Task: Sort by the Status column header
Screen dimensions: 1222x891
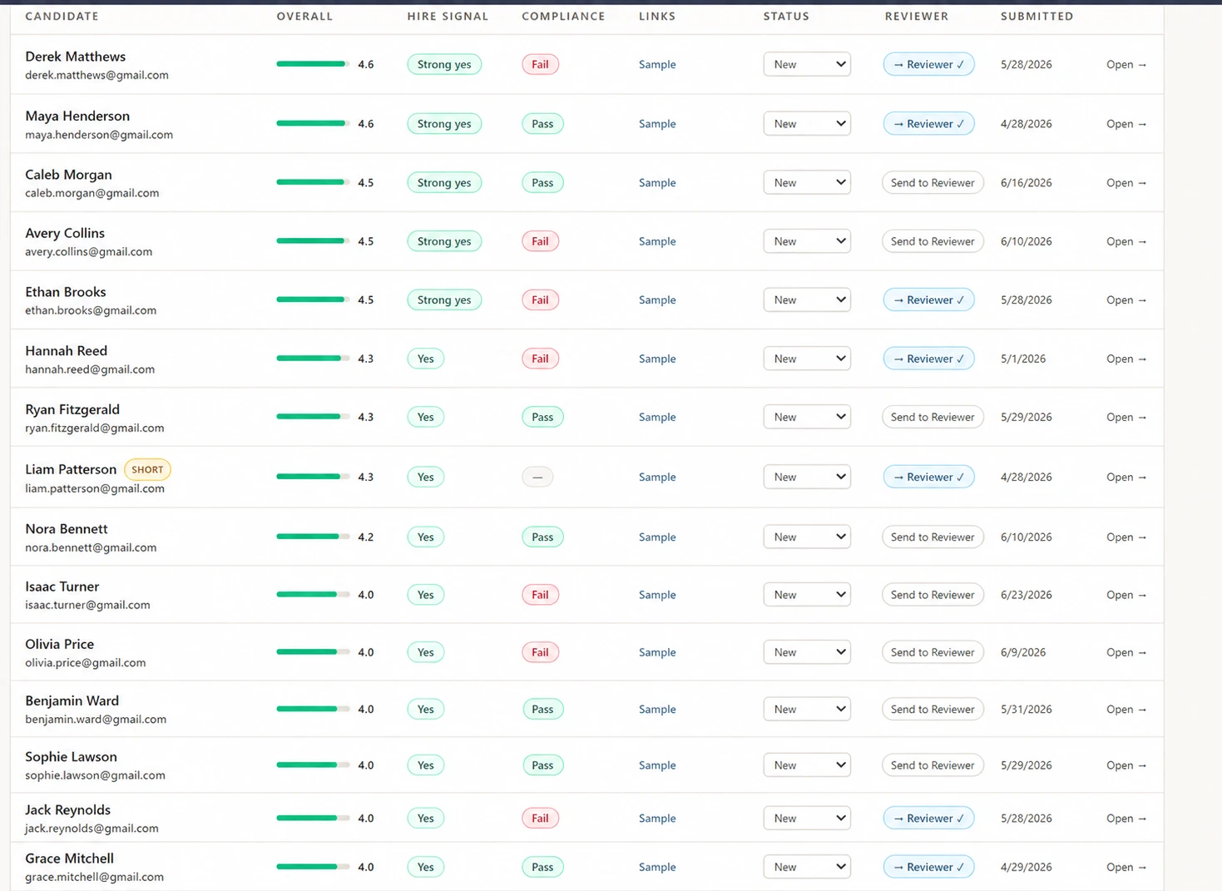Action: [786, 16]
